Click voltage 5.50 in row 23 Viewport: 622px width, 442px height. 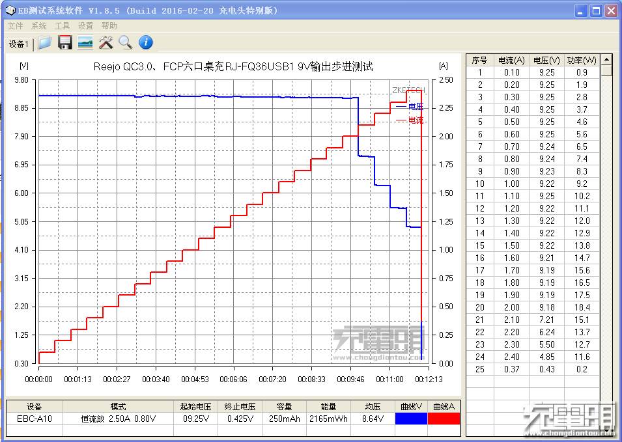[546, 344]
